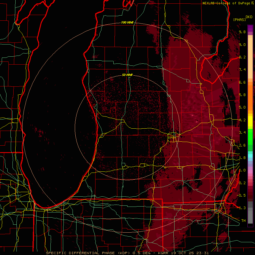255x255 pixels.
Task: Click the 4.2 value on the legend
Action: click(242, 120)
